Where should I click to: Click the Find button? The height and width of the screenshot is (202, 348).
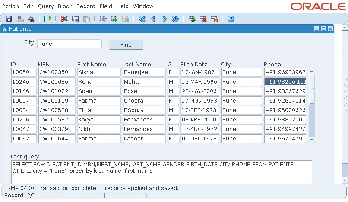pyautogui.click(x=126, y=44)
